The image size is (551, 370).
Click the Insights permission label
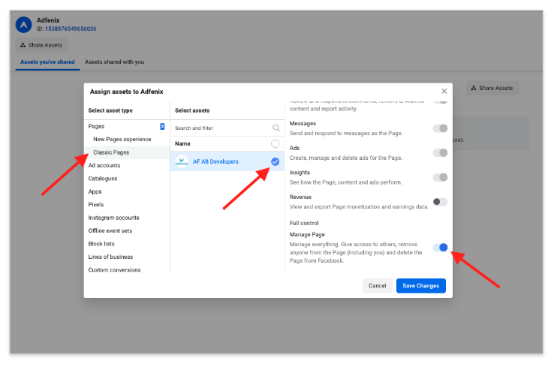tap(300, 172)
